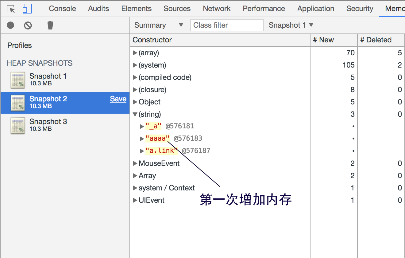Expand the Object constructor row
Screen dimensions: 405x258
[x=135, y=102]
